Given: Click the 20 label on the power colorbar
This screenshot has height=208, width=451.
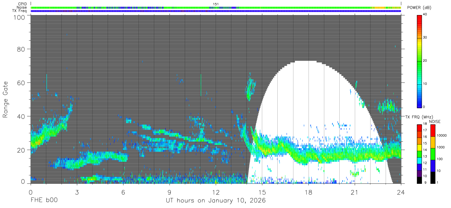Looking at the screenshot, I should [x=425, y=61].
